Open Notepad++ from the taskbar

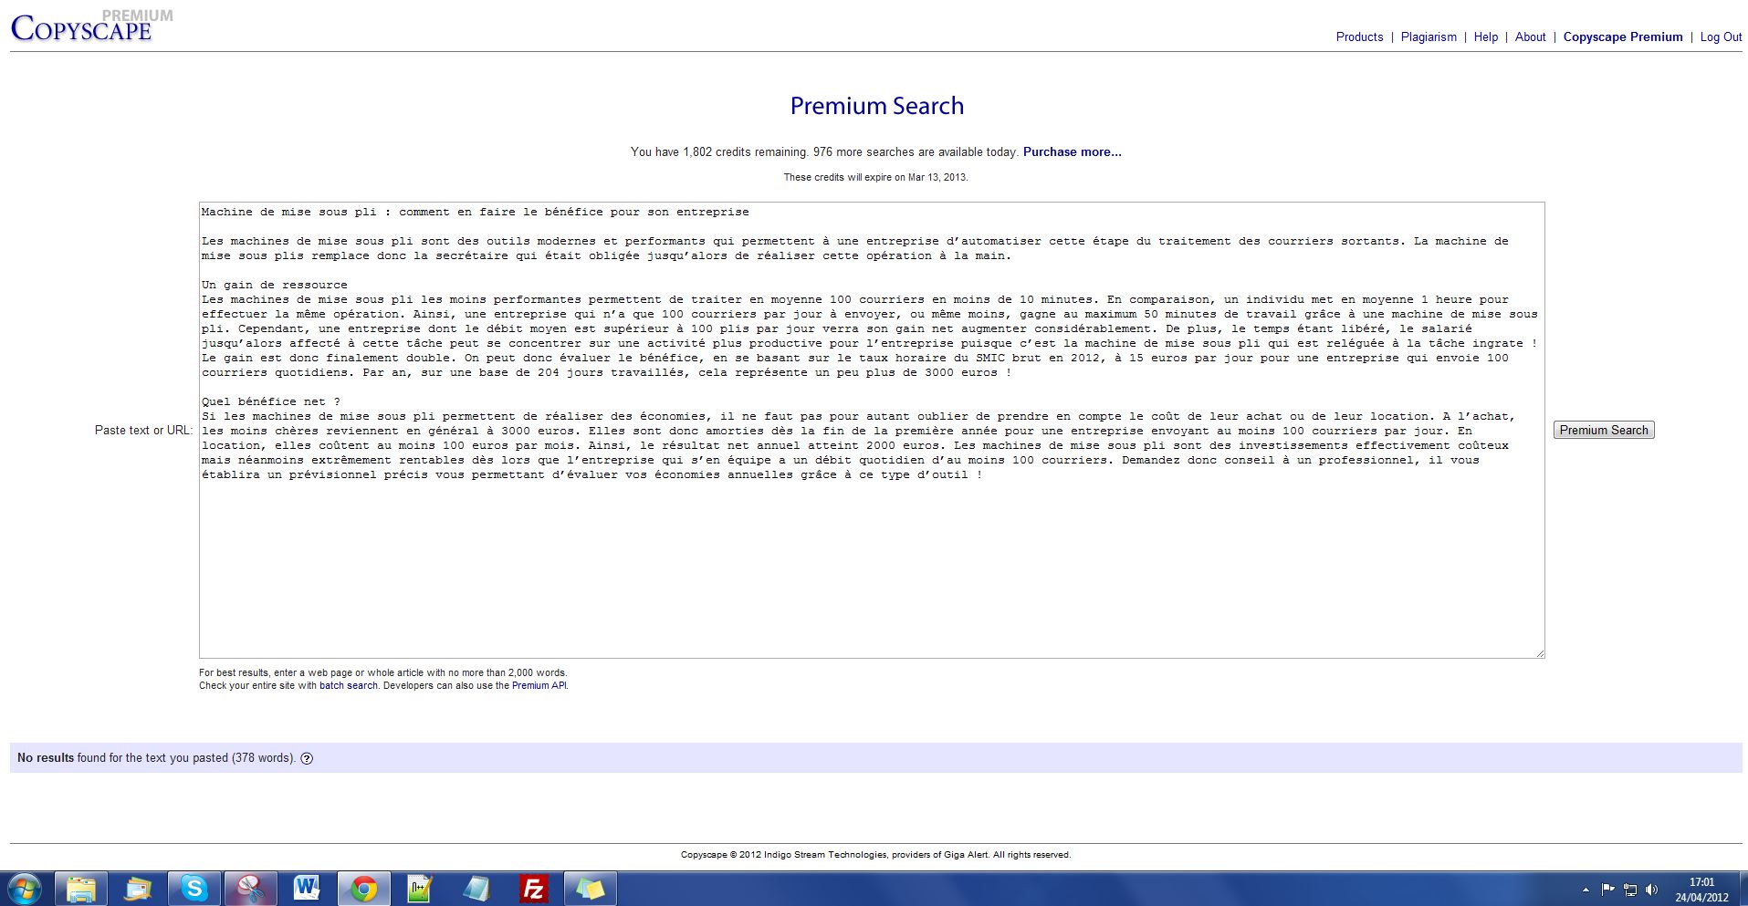(420, 888)
